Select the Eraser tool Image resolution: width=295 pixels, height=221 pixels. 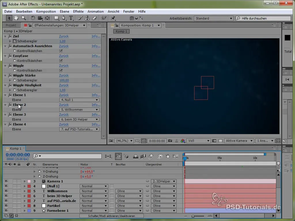tap(94, 18)
